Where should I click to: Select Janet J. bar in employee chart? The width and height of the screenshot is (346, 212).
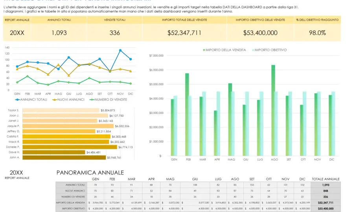tap(60, 121)
